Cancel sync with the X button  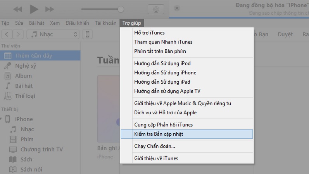pyautogui.click(x=177, y=8)
